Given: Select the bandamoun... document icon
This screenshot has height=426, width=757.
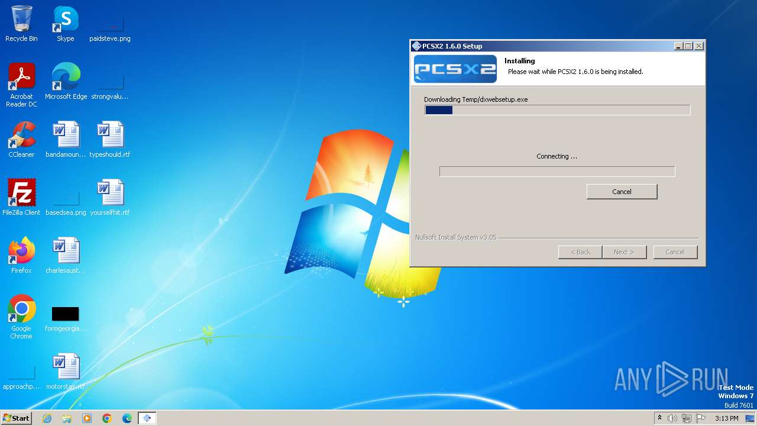Looking at the screenshot, I should click(66, 140).
